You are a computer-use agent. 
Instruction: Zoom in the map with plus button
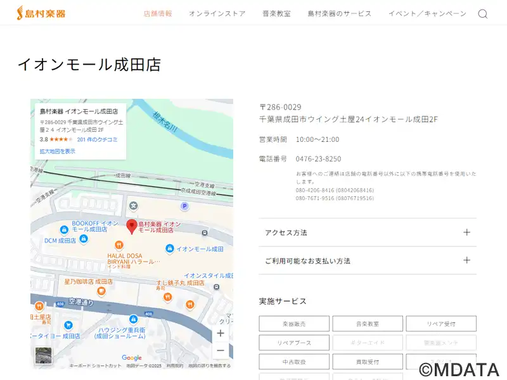tap(221, 333)
